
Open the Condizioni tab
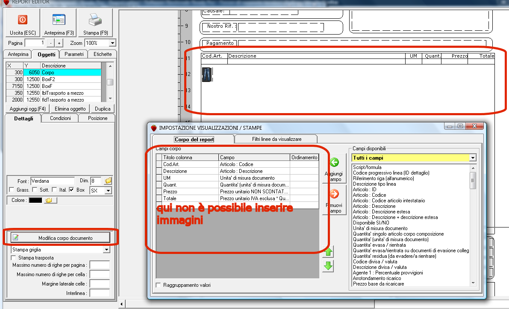coord(60,118)
